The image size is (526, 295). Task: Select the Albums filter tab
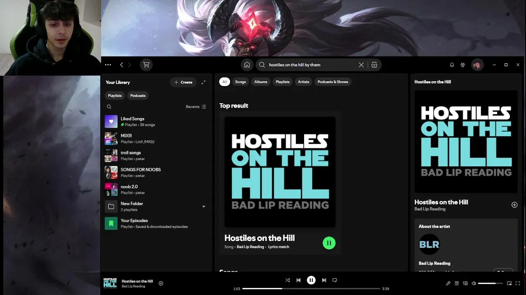click(261, 82)
